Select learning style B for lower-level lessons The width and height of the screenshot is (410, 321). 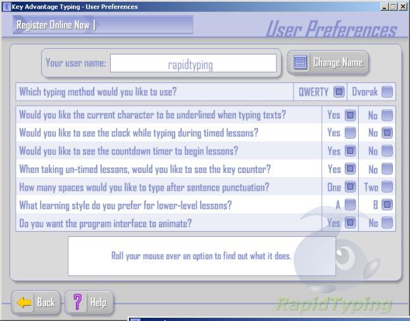387,205
